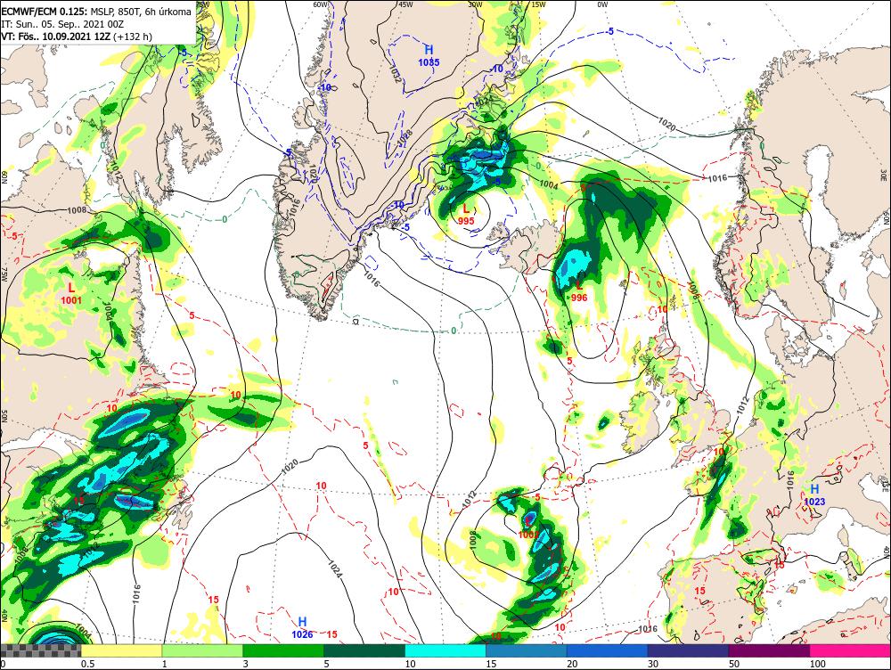The width and height of the screenshot is (891, 670).
Task: Click the VT valid time line
Action: click(77, 37)
